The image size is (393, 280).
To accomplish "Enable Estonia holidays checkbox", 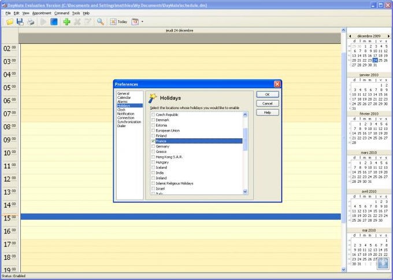I will (x=153, y=125).
